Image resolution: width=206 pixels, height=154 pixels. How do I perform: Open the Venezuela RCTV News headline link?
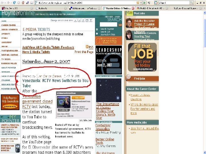[55, 83]
